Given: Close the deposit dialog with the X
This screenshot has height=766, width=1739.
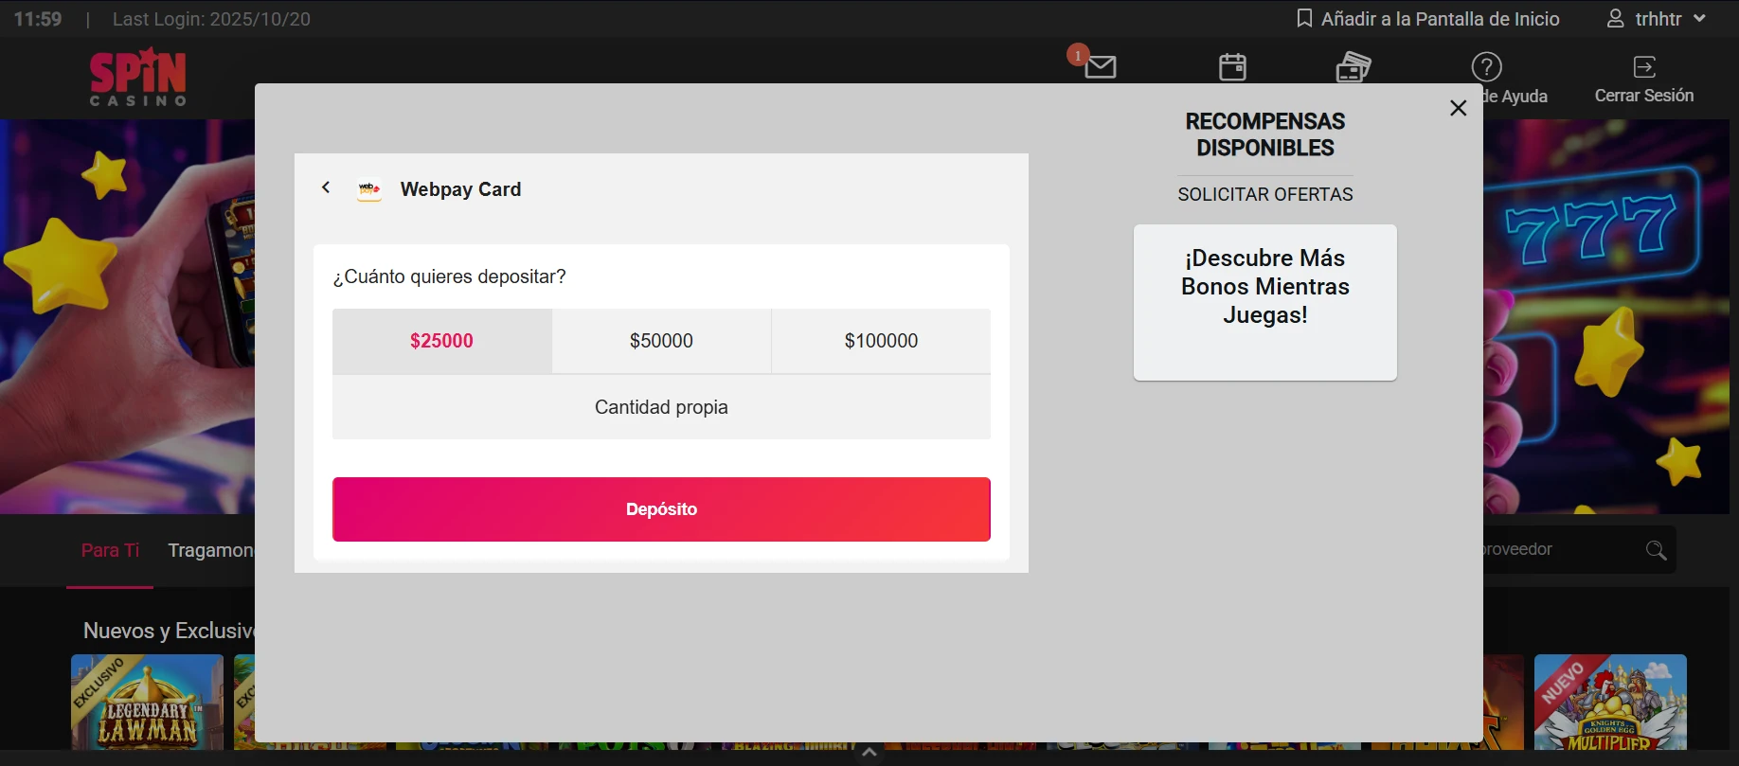Looking at the screenshot, I should [x=1459, y=108].
